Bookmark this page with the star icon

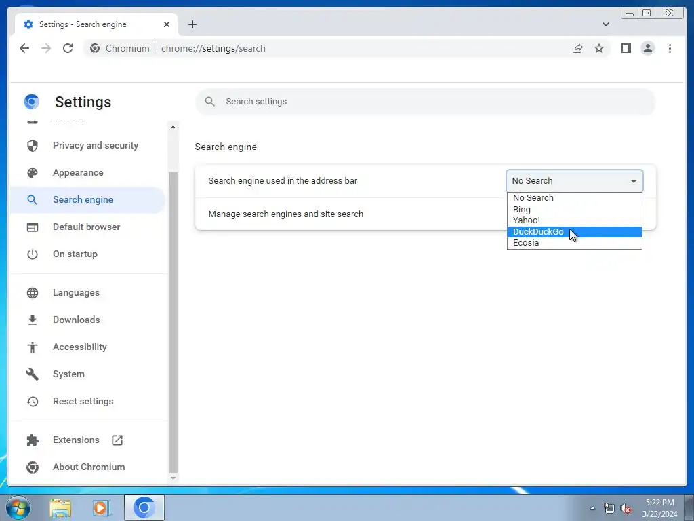point(599,48)
